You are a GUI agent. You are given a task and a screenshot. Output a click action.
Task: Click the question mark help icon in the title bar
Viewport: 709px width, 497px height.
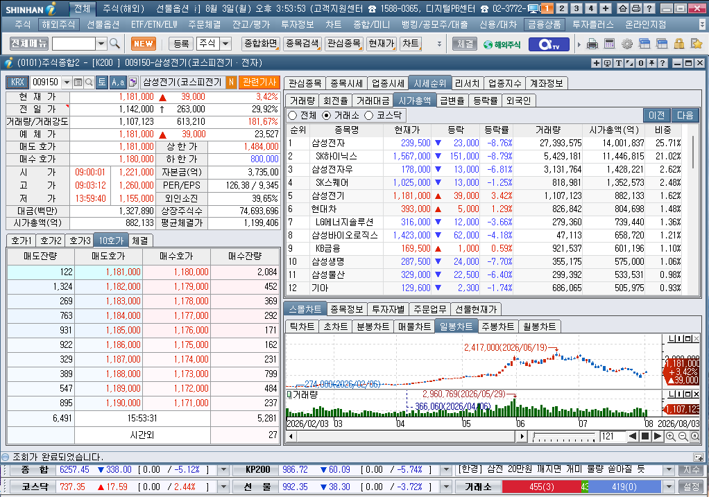pos(649,8)
